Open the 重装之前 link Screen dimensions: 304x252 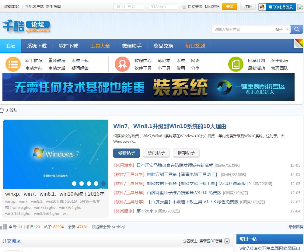coord(34,68)
